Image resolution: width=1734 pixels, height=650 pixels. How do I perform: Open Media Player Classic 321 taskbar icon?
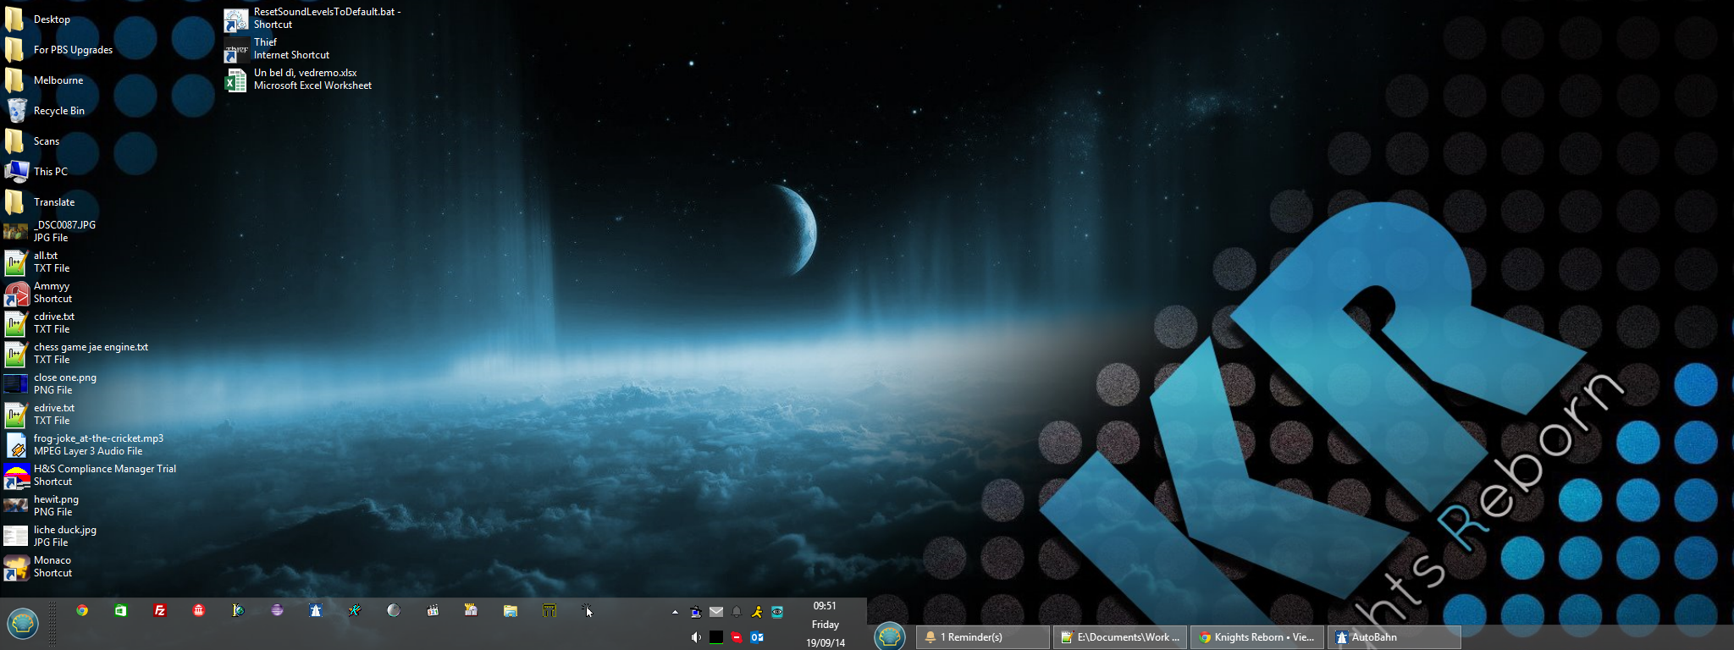pos(433,610)
